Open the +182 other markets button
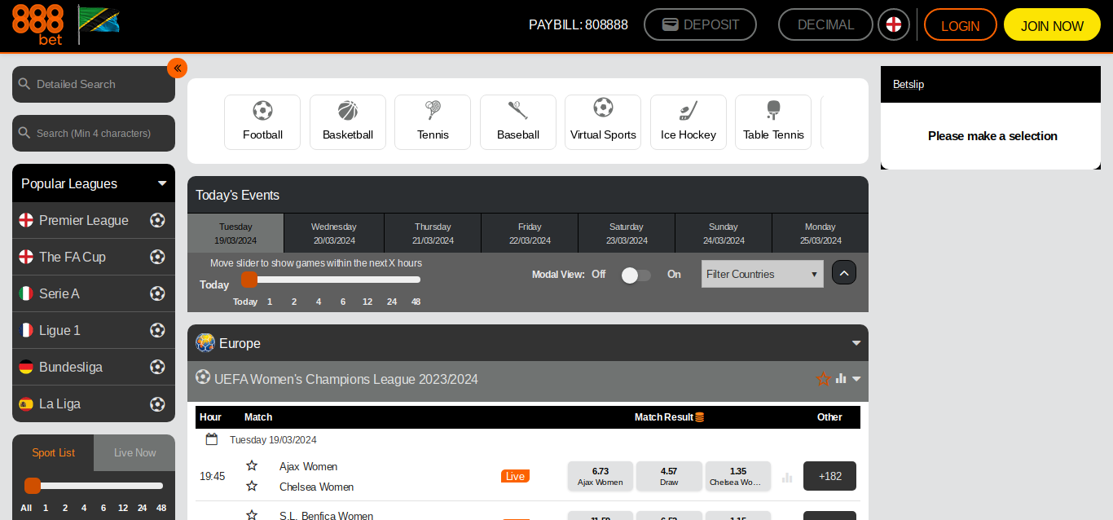 829,476
